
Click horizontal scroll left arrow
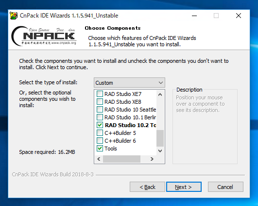99,159
